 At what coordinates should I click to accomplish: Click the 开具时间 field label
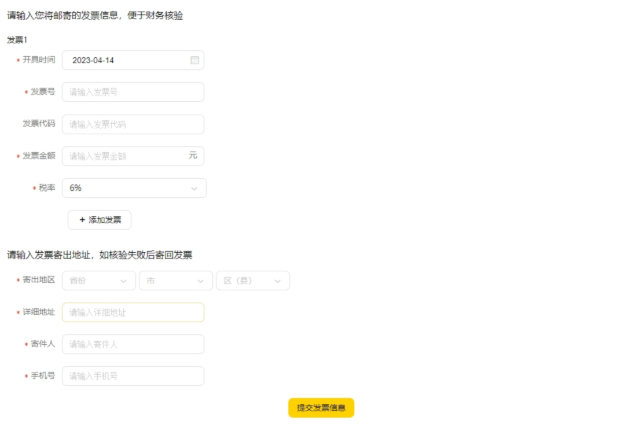pyautogui.click(x=39, y=60)
